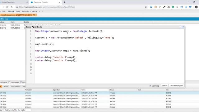Click the Execute Highlighted button
The height and width of the screenshot is (112, 199).
[x=176, y=86]
